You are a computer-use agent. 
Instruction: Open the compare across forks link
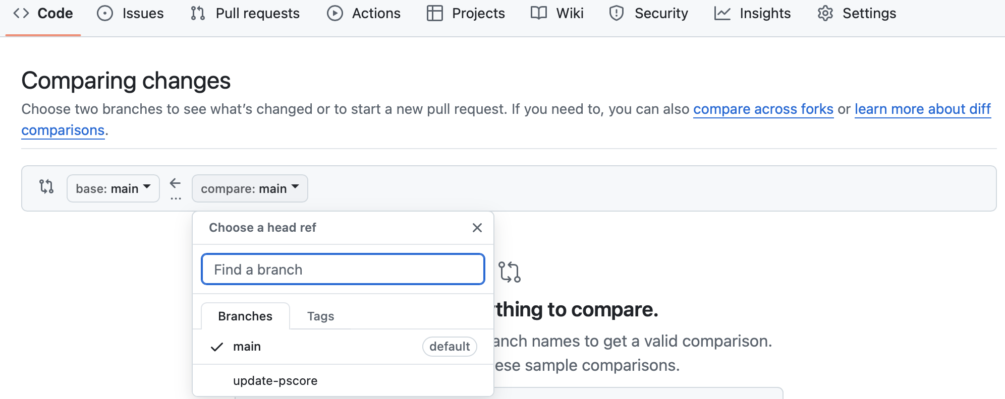[763, 109]
